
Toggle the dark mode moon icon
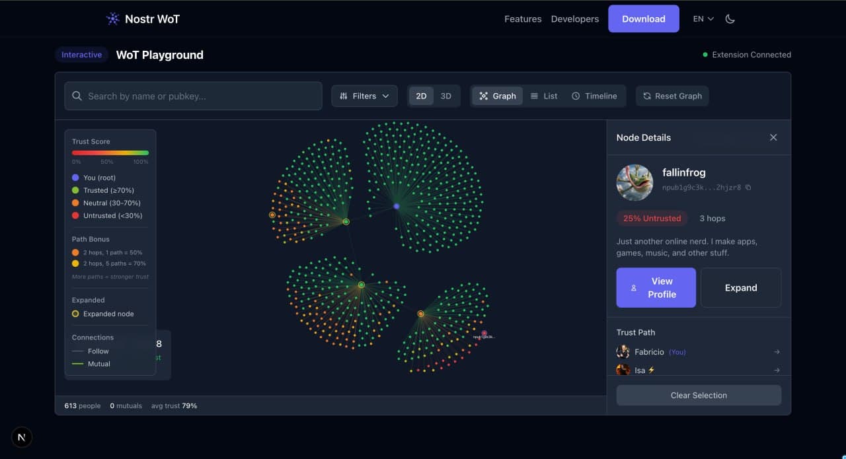(730, 19)
